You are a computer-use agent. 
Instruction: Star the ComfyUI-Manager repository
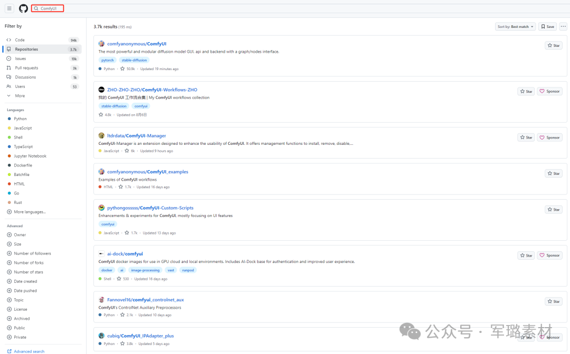(x=526, y=137)
